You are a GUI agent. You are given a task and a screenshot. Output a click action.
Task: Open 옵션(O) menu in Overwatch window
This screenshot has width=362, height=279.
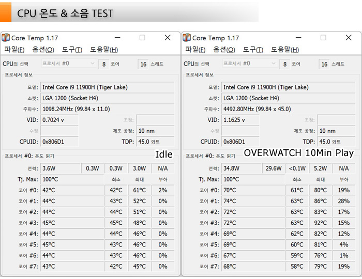click(x=224, y=50)
